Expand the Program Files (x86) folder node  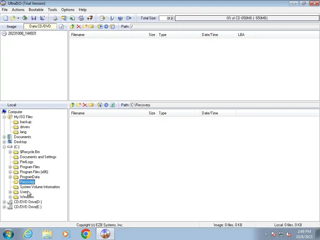pyautogui.click(x=10, y=172)
